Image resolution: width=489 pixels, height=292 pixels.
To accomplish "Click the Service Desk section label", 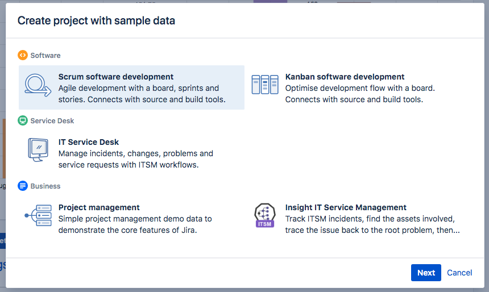I will (x=52, y=121).
